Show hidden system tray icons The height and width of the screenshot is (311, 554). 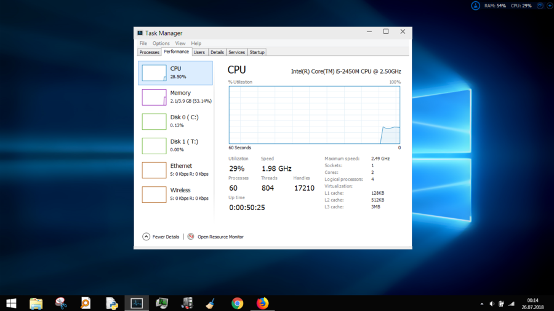click(482, 304)
